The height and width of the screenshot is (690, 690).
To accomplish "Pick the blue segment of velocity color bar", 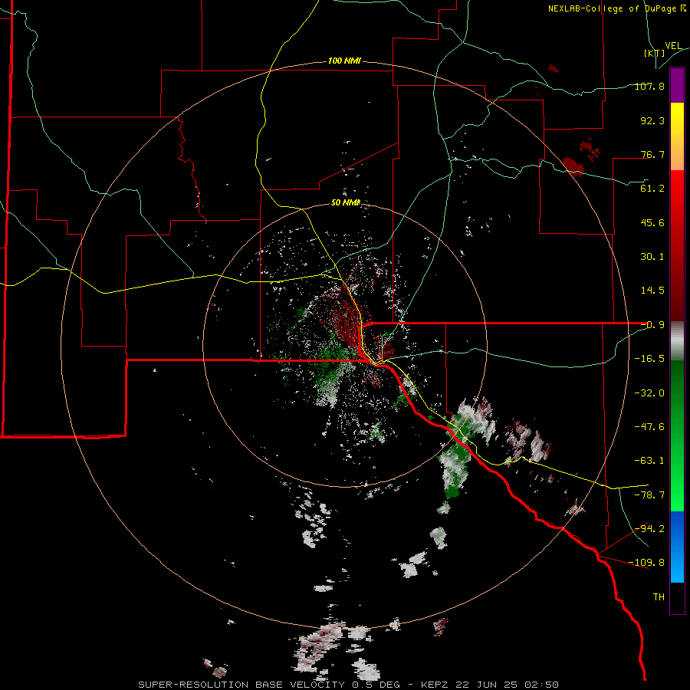I will click(x=677, y=547).
